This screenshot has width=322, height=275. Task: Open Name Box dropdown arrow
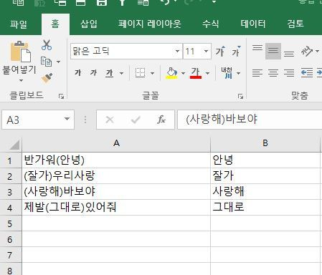tap(67, 119)
